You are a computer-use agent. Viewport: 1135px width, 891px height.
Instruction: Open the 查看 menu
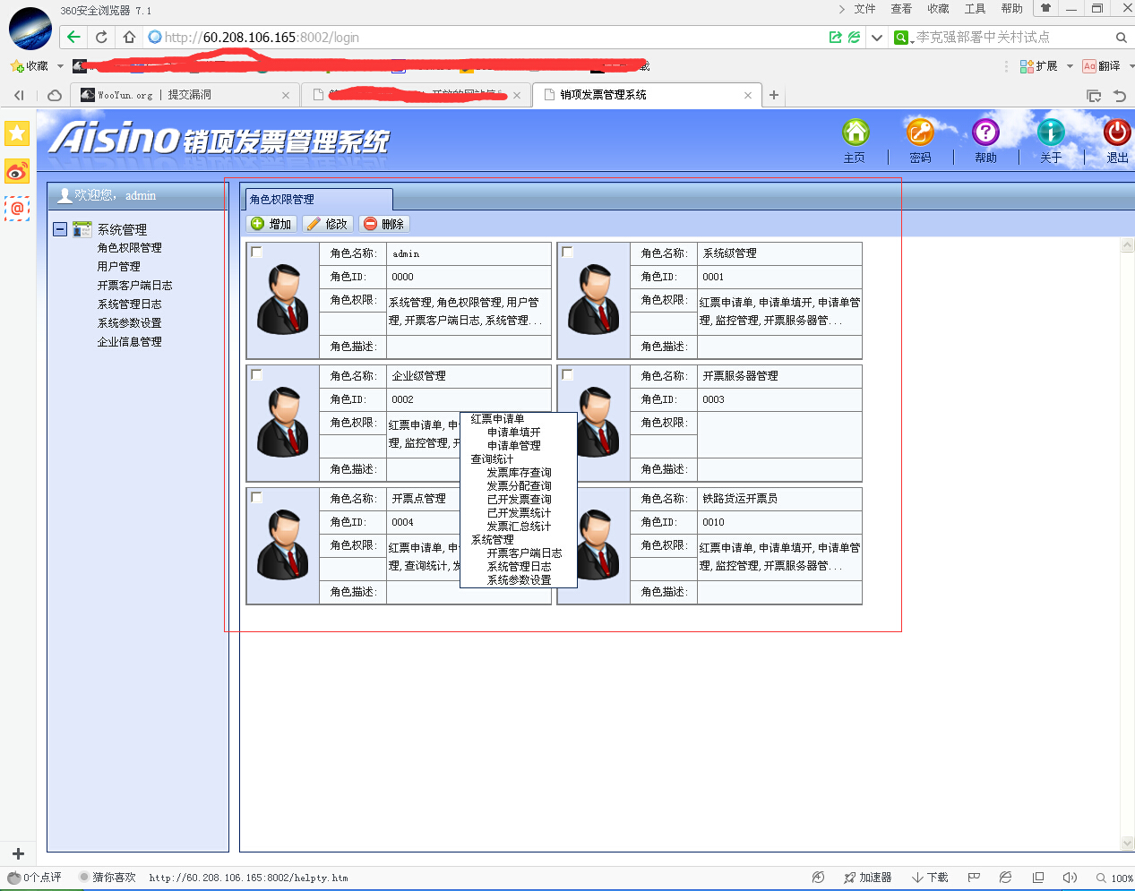tap(901, 9)
